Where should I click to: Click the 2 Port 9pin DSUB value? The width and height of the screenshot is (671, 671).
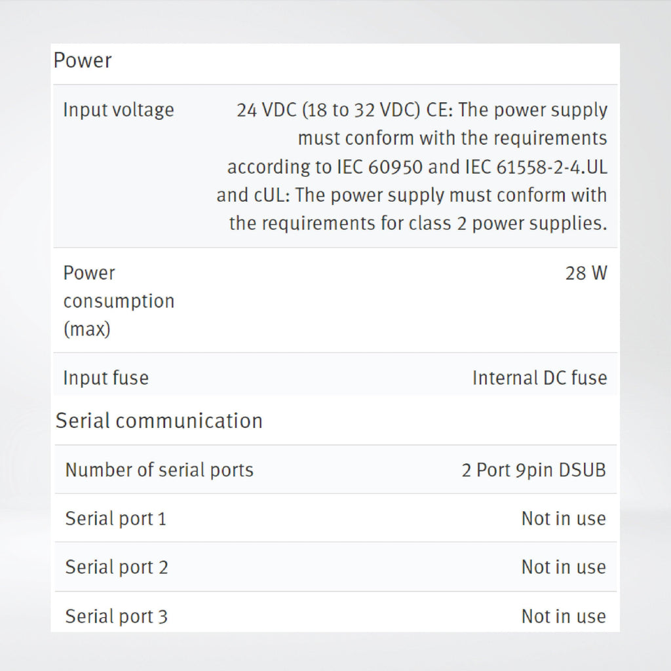point(533,470)
